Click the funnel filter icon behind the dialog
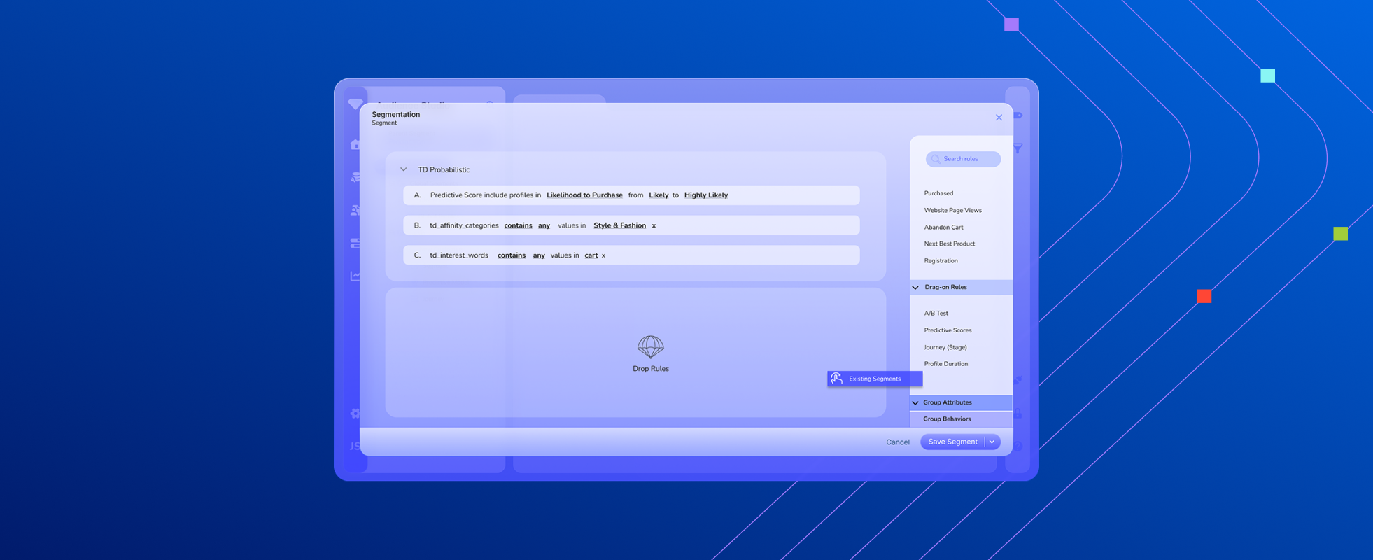Image resolution: width=1373 pixels, height=560 pixels. 1018,148
